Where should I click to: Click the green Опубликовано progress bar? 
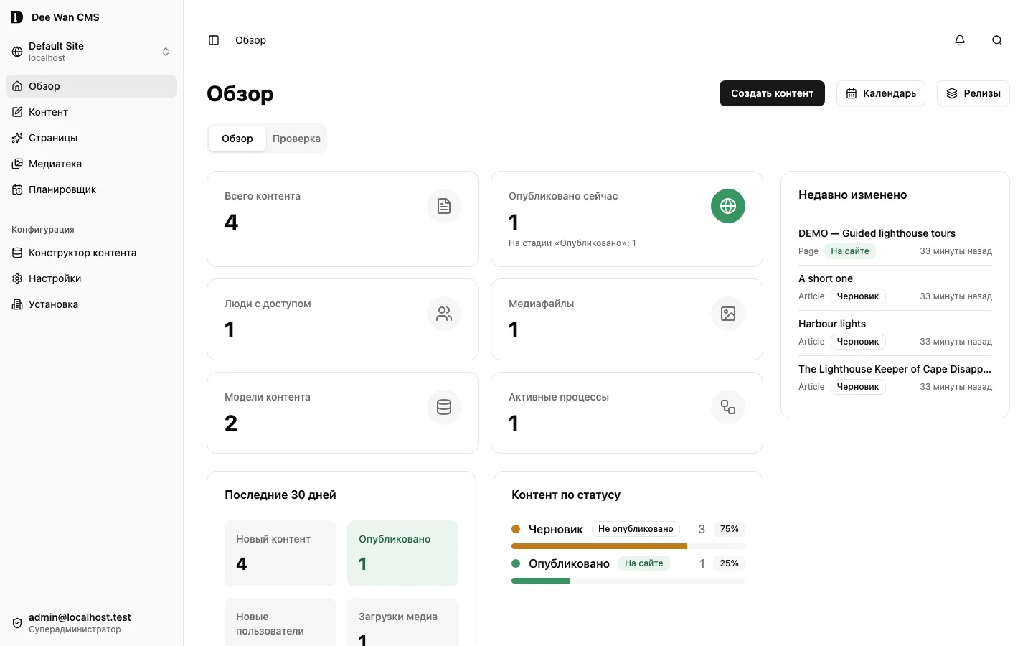click(541, 581)
